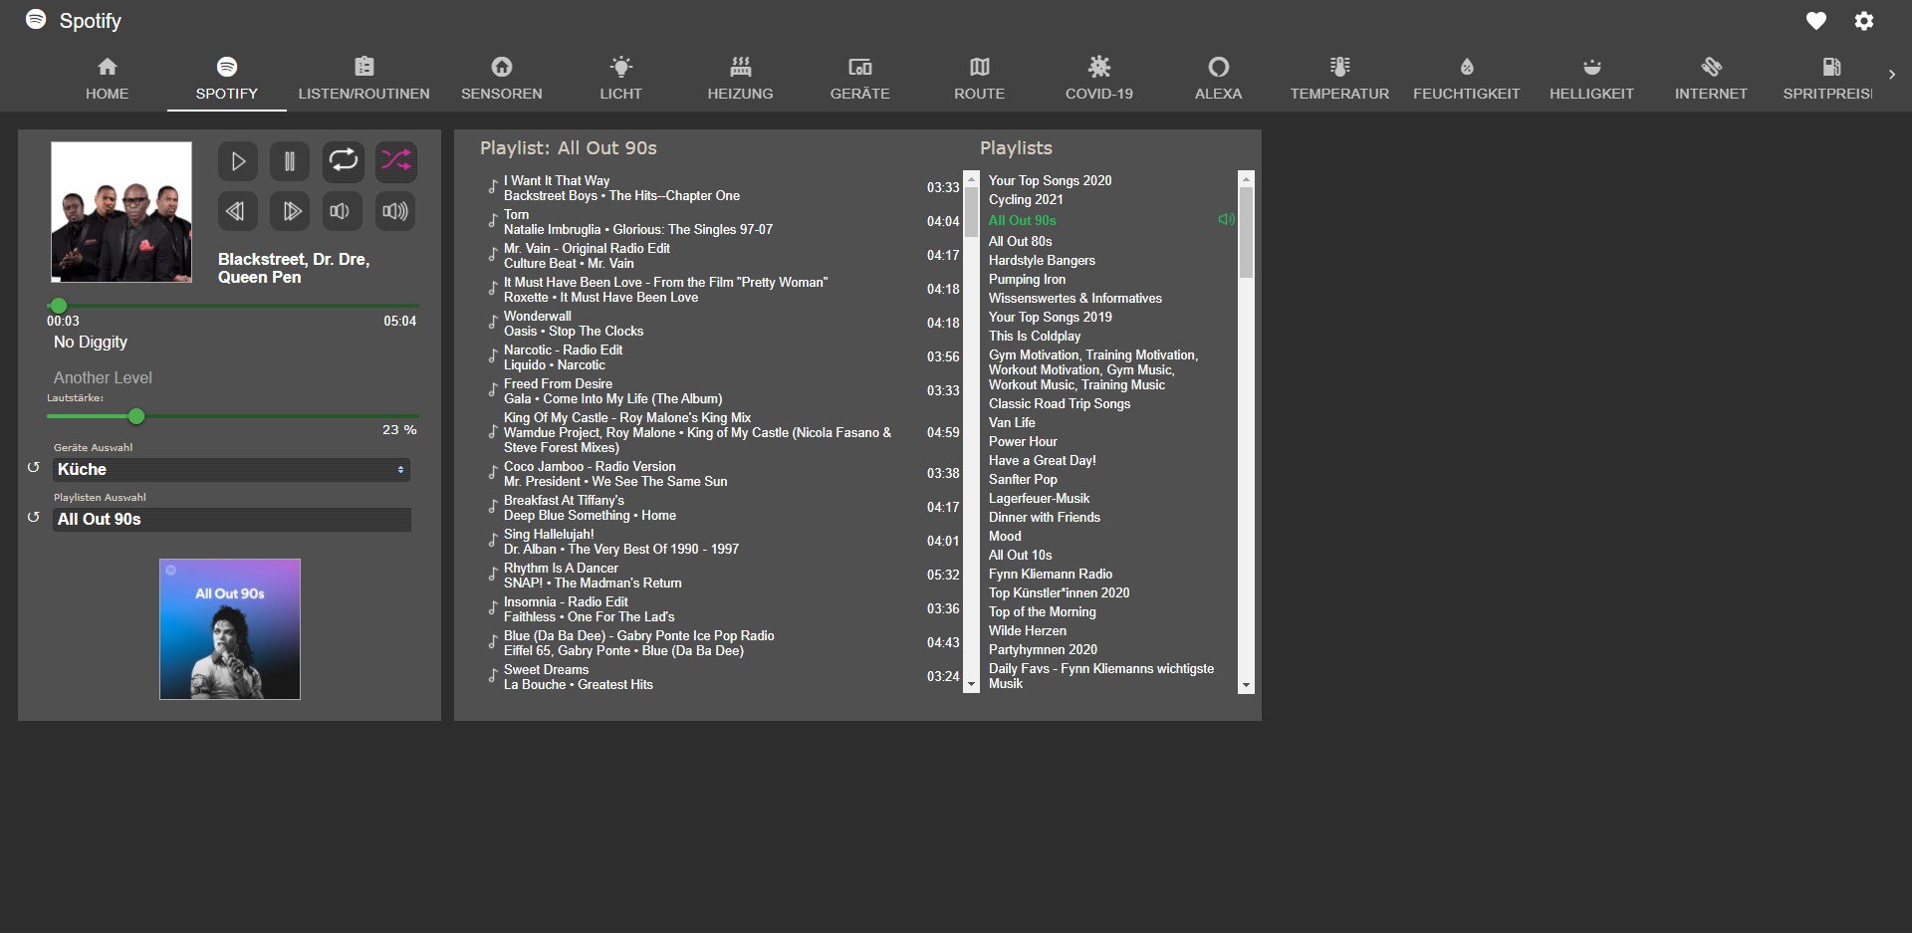Start playback with the play button
1912x933 pixels.
(x=238, y=161)
